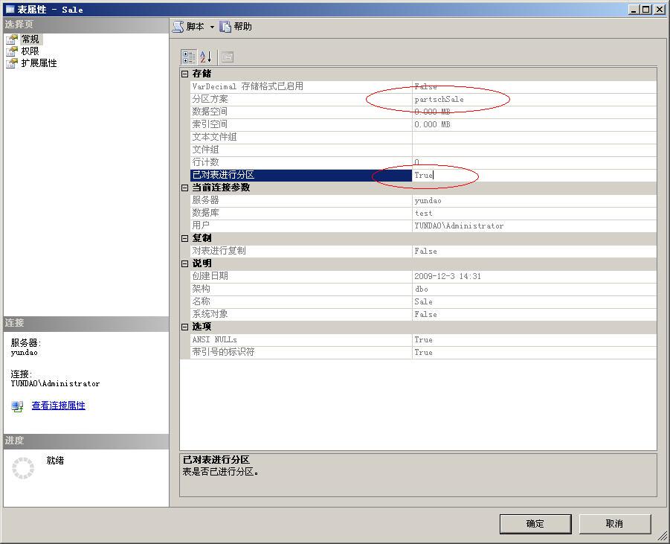Viewport: 670px width, 544px height.
Task: Collapse the 当前连接参数 section
Action: 184,188
